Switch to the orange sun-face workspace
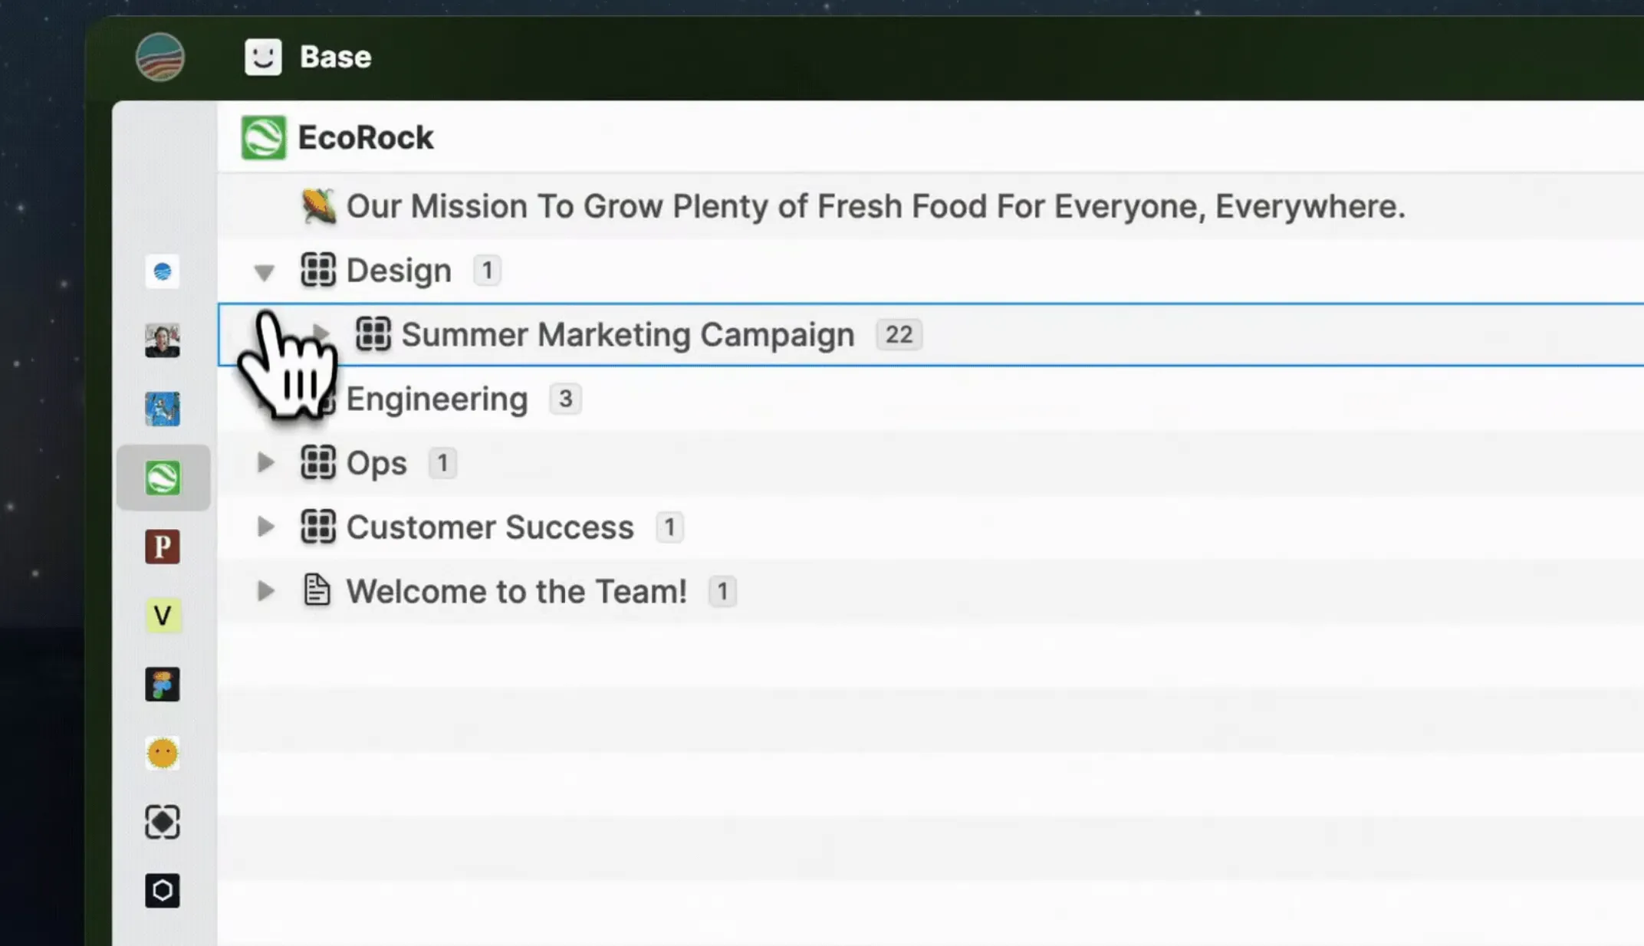 pyautogui.click(x=163, y=753)
